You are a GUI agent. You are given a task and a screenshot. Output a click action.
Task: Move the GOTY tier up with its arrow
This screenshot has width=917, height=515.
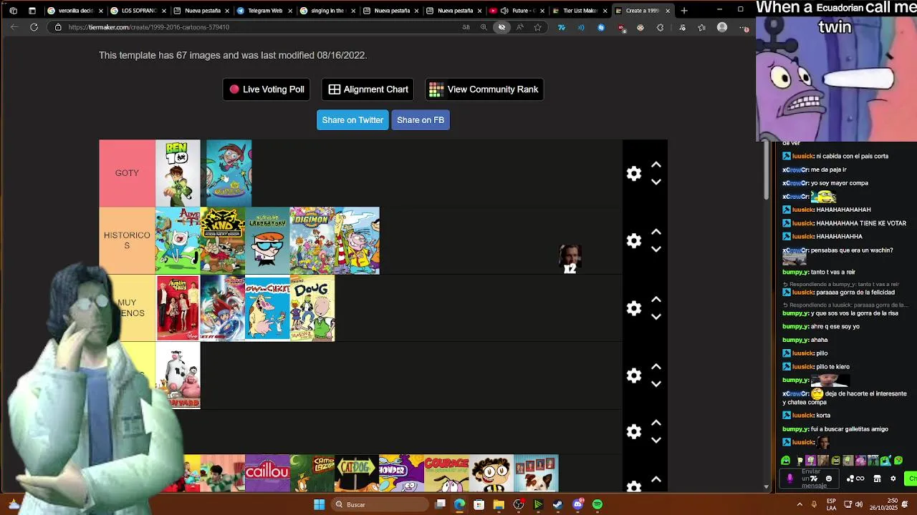coord(656,165)
